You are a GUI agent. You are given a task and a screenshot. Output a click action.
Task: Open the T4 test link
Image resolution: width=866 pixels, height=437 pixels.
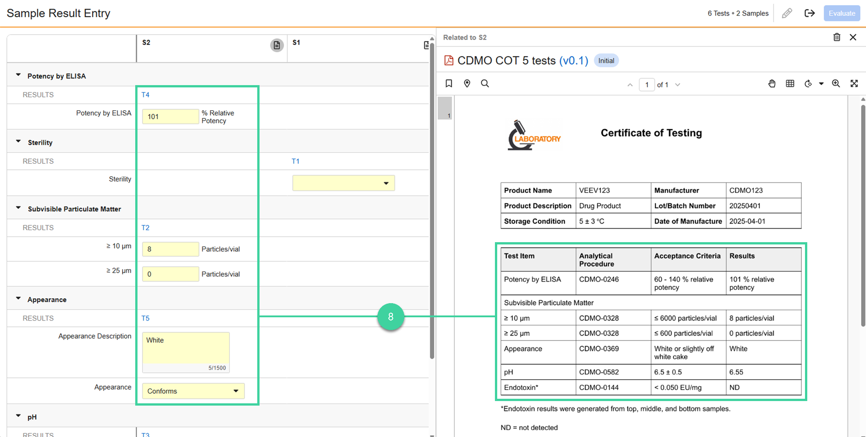[145, 95]
